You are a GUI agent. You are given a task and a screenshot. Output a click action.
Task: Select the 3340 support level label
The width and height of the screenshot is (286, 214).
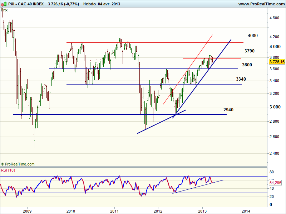coord(241,79)
